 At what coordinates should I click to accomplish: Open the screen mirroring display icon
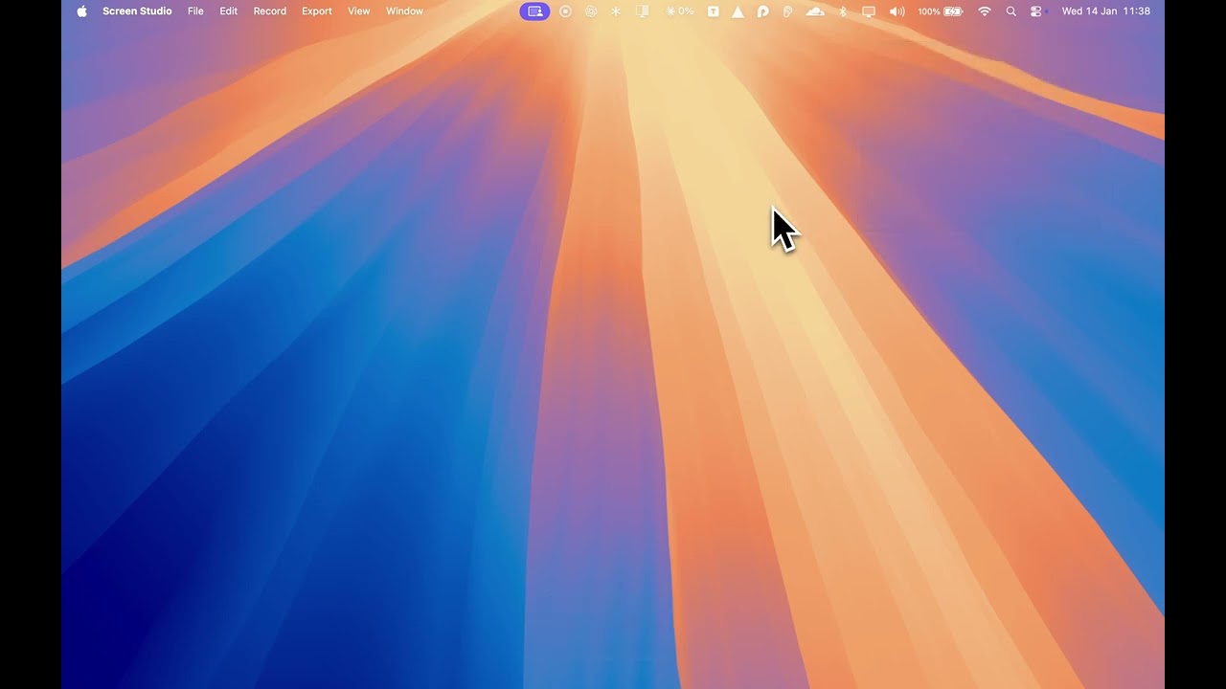869,11
